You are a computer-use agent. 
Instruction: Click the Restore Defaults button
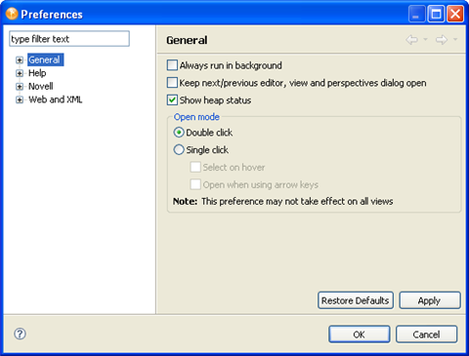tap(356, 300)
